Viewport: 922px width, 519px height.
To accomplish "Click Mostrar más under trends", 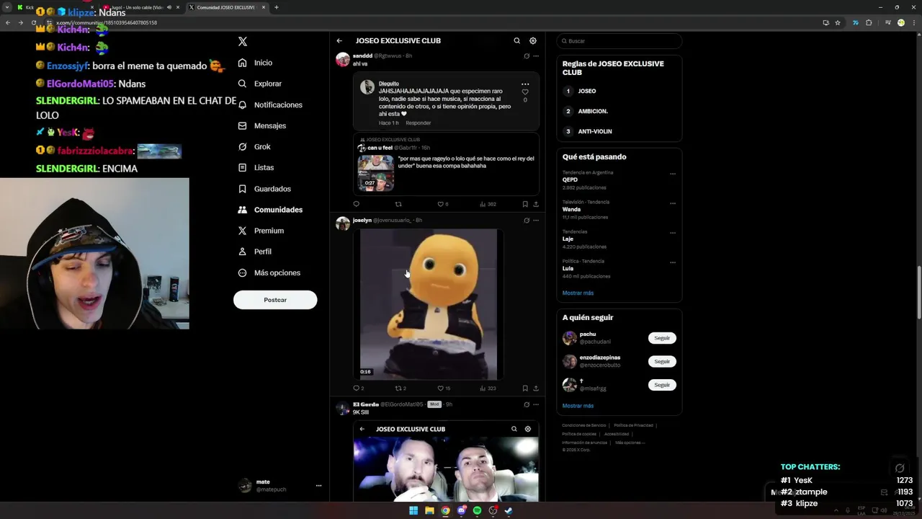I will pos(578,293).
